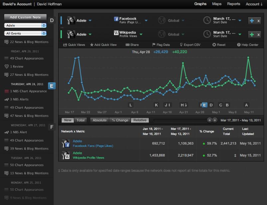The image size is (267, 205).
Task: Click the green plus icon in Wikipedia row
Action: point(252,35)
